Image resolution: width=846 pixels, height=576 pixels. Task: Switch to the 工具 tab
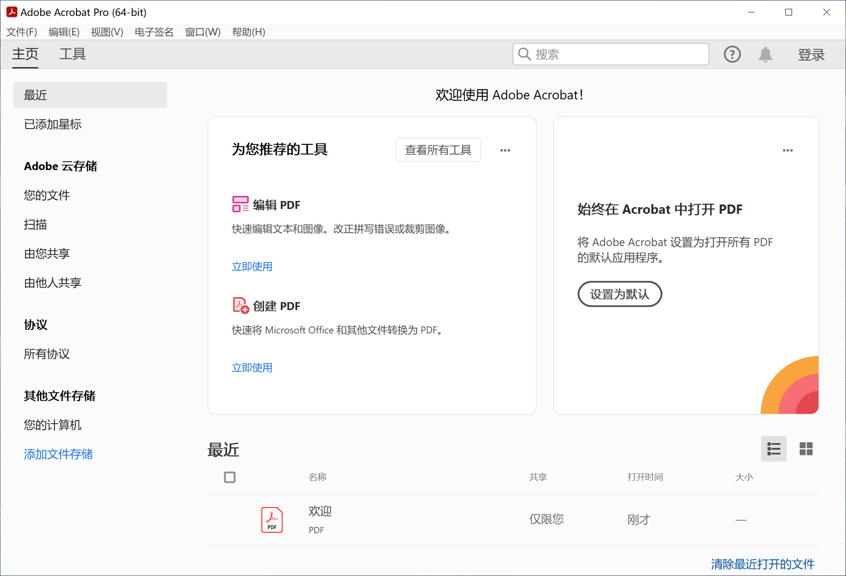72,54
